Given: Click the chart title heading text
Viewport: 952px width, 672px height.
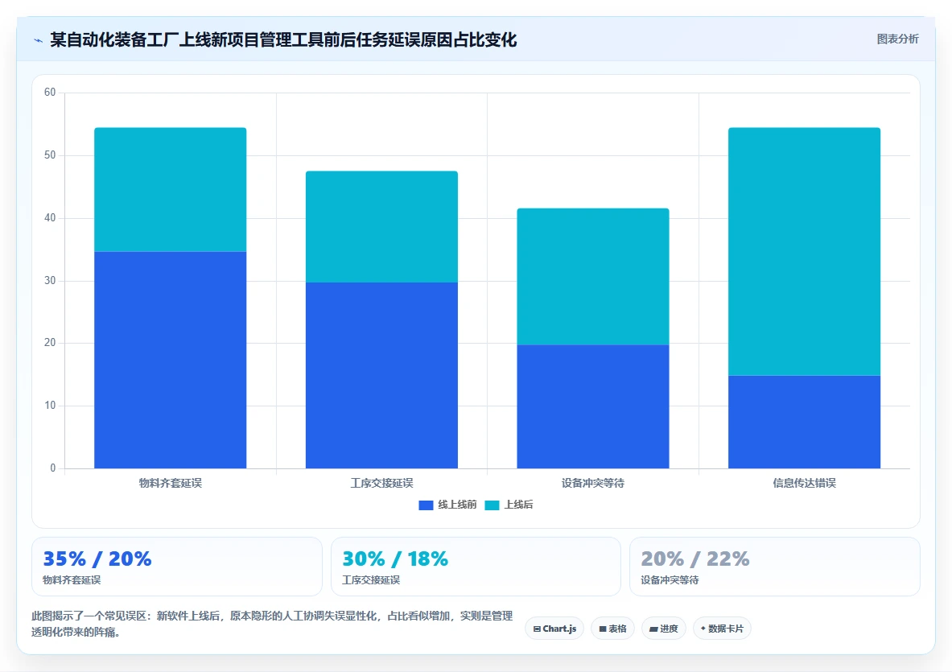Looking at the screenshot, I should click(x=283, y=40).
